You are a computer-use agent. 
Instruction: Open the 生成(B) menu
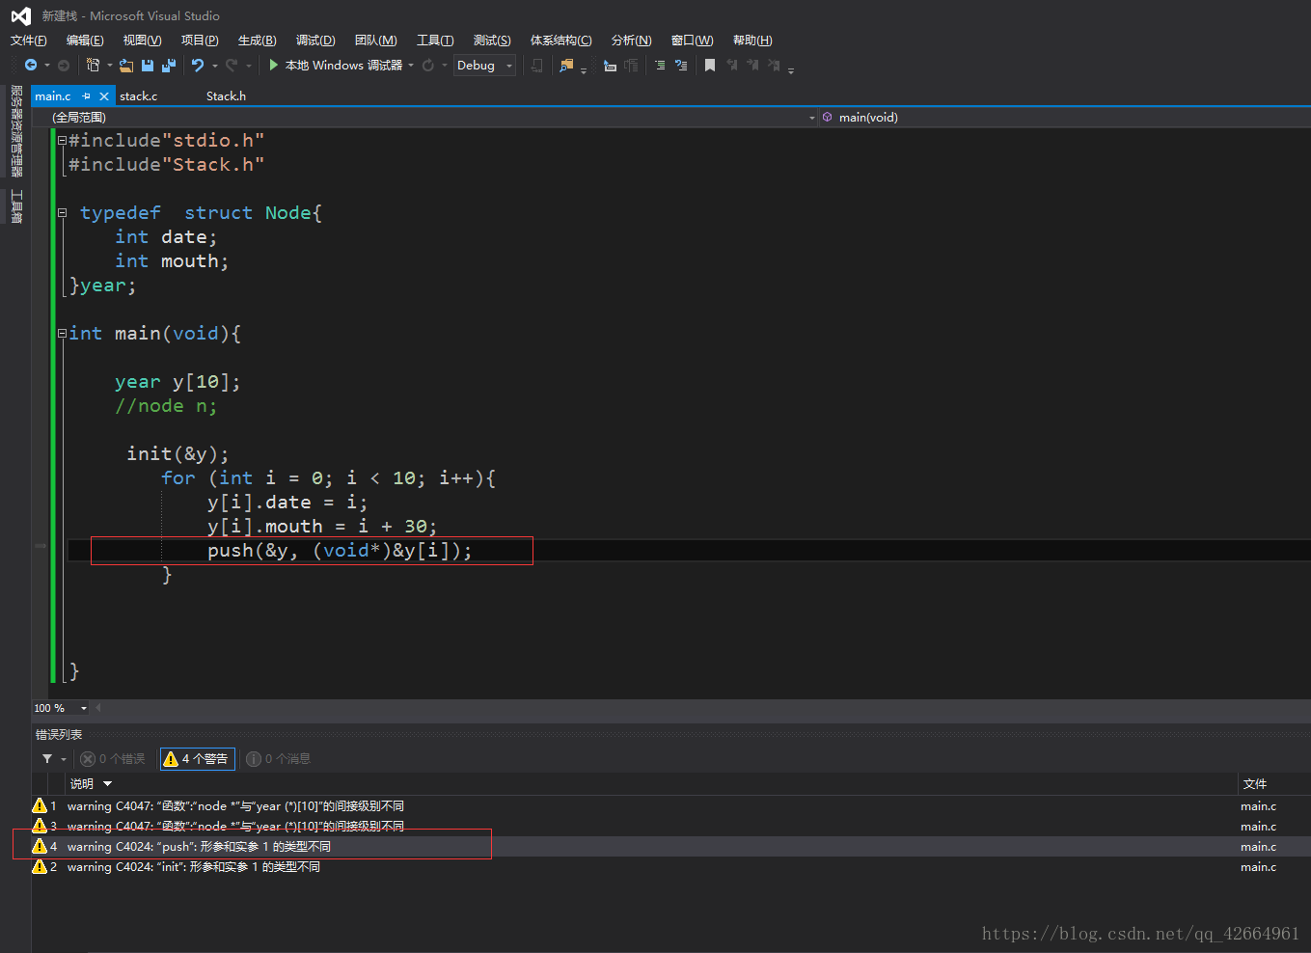(x=257, y=40)
